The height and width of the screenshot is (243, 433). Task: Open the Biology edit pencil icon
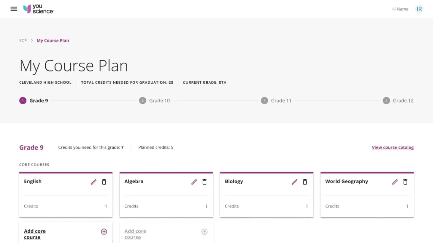(x=294, y=182)
